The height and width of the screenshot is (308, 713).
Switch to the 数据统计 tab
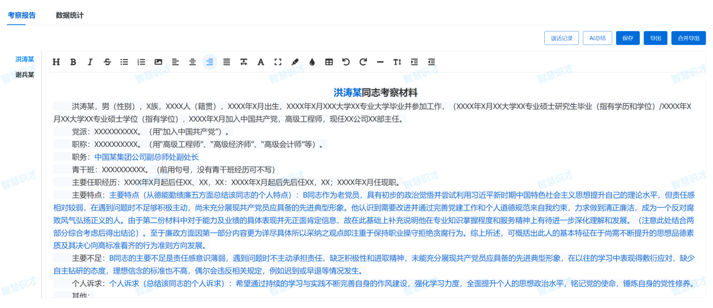[x=70, y=15]
